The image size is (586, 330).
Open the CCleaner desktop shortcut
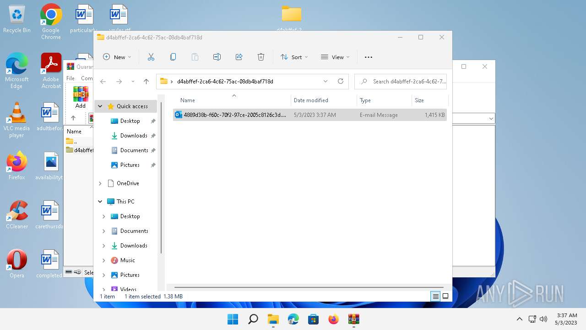pyautogui.click(x=17, y=215)
